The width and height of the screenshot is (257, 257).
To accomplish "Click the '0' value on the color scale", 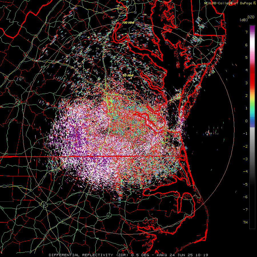I will pyautogui.click(x=246, y=121).
